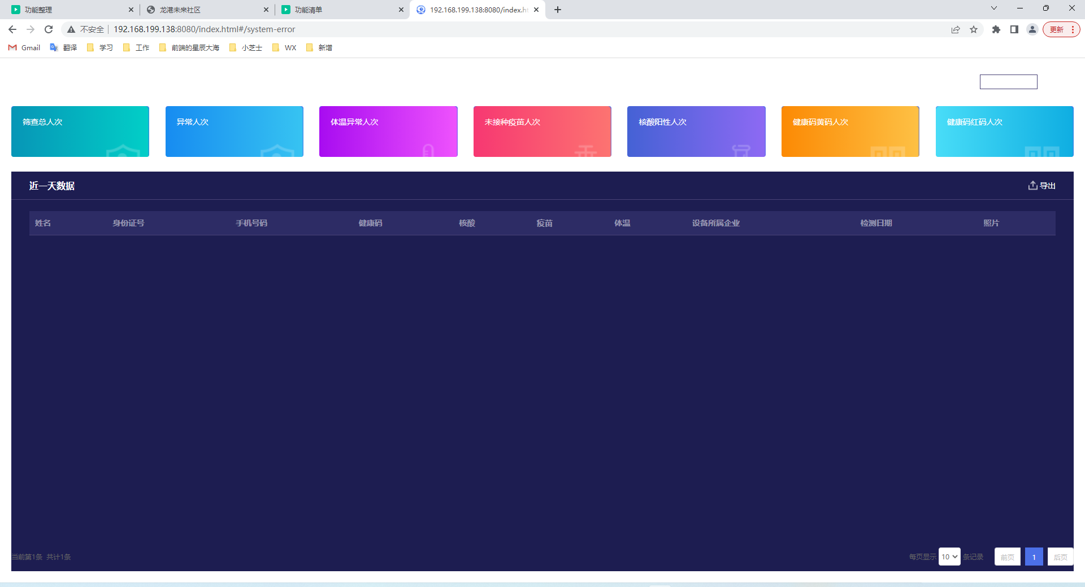Click the share page icon
This screenshot has height=587, width=1085.
956,29
